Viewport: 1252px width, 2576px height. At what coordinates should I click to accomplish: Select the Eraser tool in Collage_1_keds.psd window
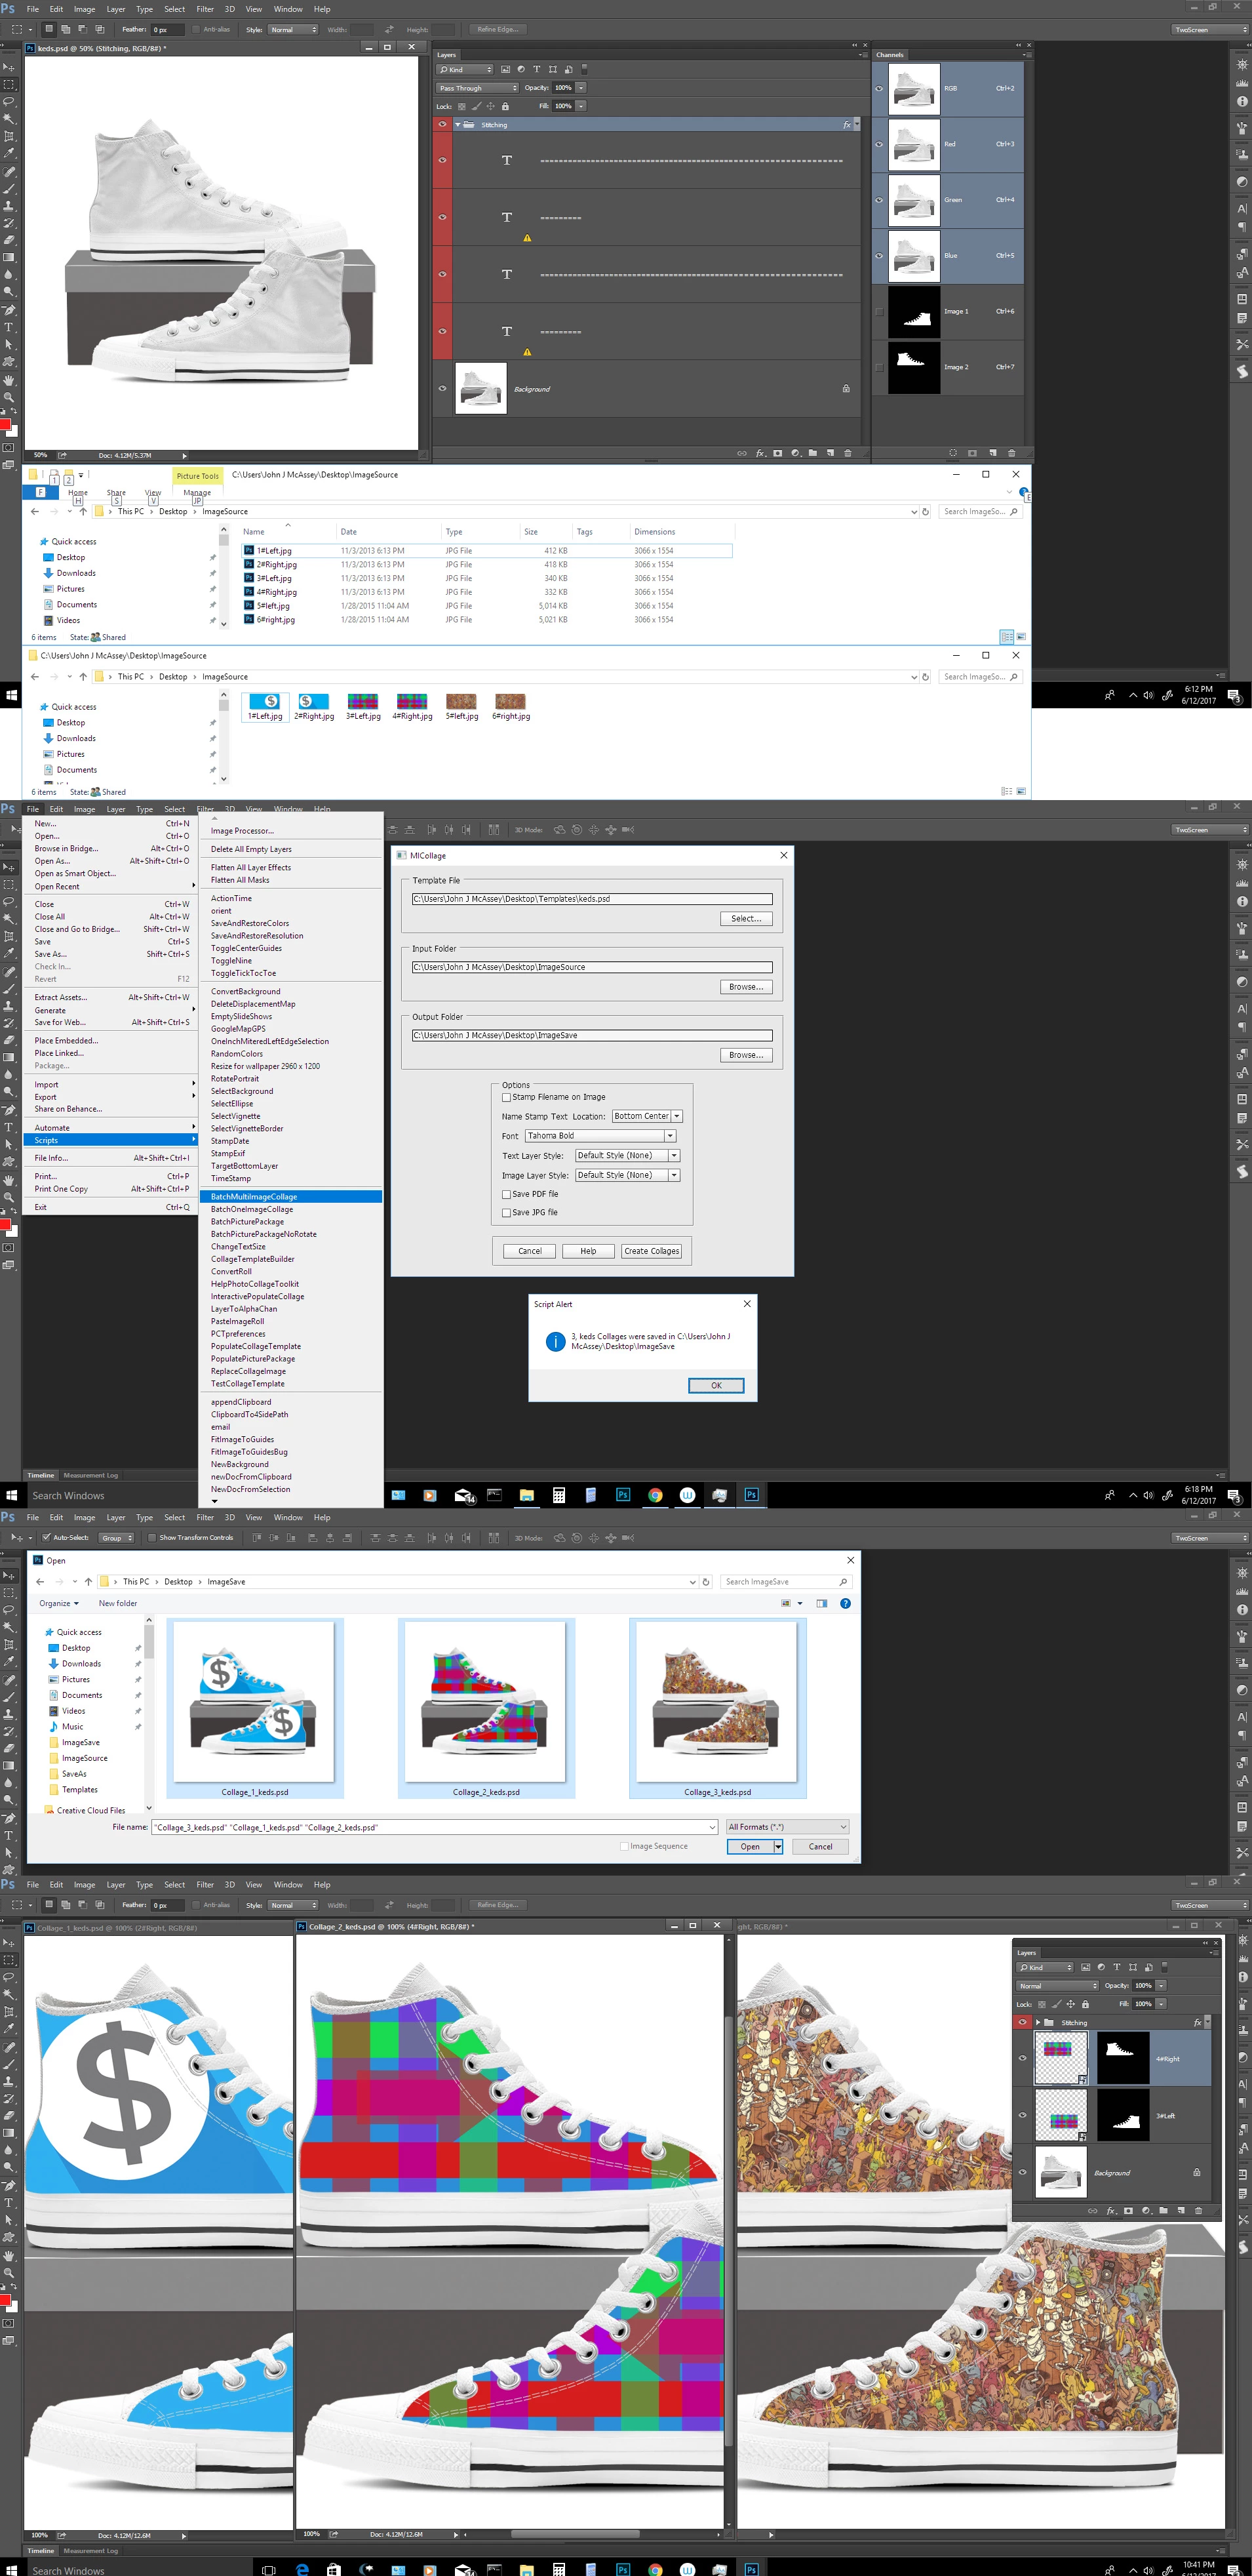point(9,2115)
